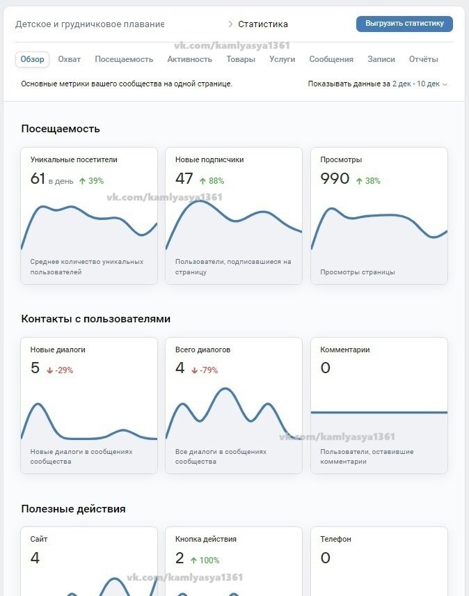Open the Уникальные посетители chart card
The image size is (469, 596).
click(x=90, y=216)
